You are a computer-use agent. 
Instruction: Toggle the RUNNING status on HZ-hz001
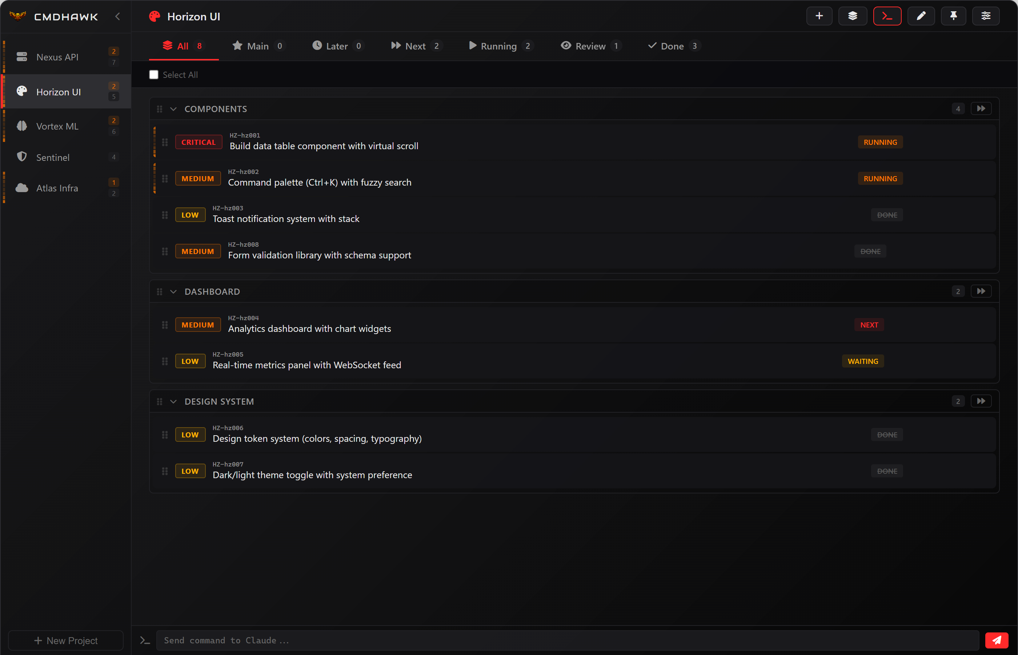click(880, 142)
